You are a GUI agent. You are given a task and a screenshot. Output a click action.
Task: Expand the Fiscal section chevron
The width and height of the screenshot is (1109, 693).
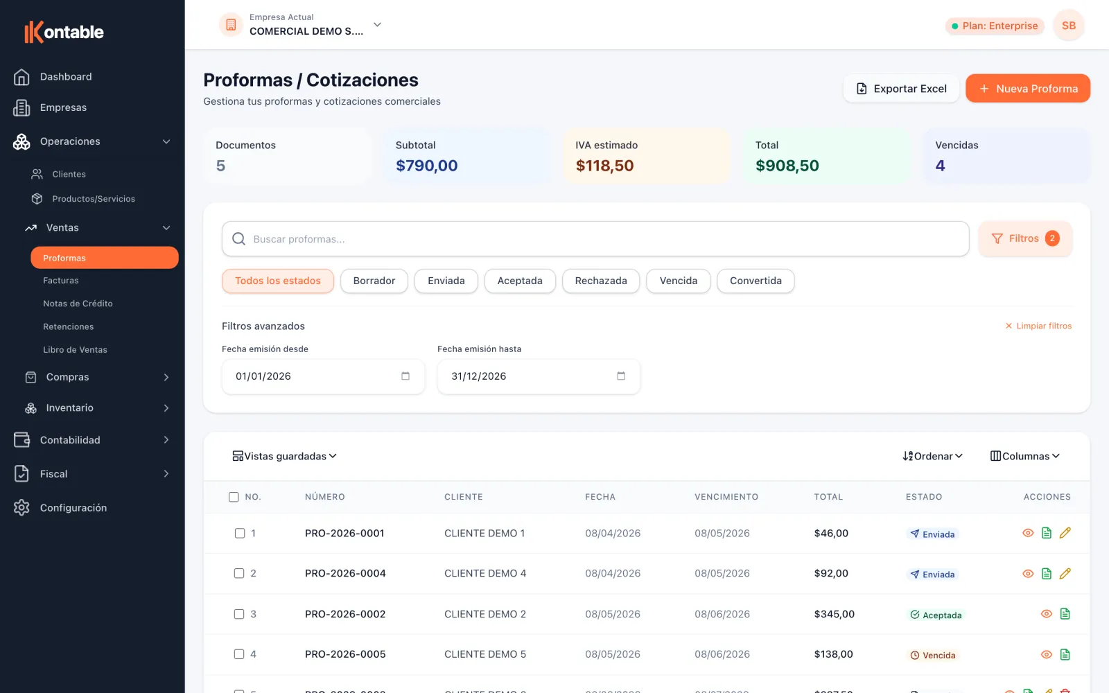166,474
